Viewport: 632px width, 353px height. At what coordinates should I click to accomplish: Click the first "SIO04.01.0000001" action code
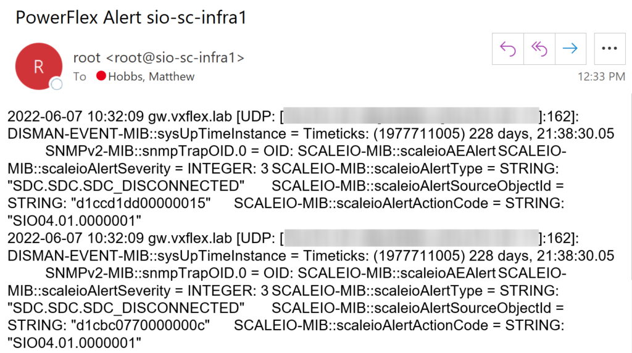[75, 221]
